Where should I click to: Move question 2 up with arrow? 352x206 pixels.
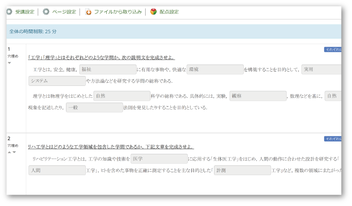[9, 152]
